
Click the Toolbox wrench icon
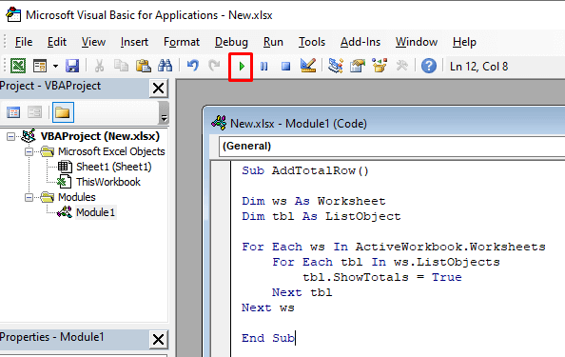[401, 66]
